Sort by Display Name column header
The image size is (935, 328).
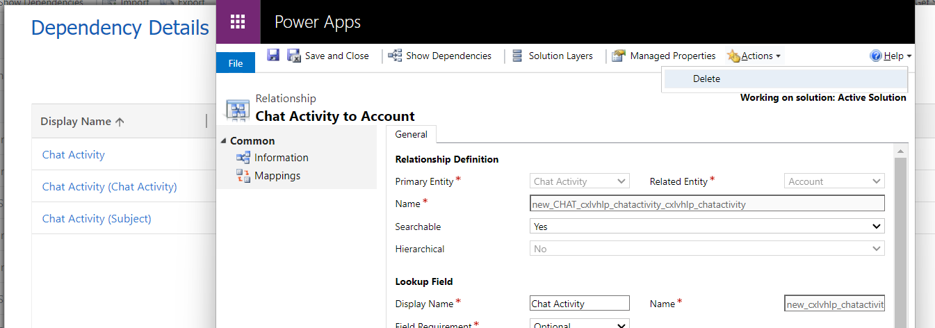point(82,122)
